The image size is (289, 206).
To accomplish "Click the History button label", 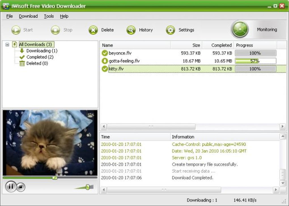I will pyautogui.click(x=146, y=30).
